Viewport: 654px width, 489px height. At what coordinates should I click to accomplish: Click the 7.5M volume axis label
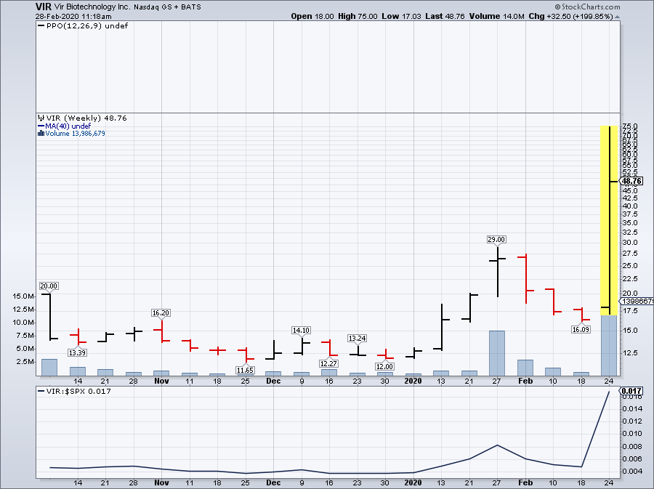(x=25, y=336)
